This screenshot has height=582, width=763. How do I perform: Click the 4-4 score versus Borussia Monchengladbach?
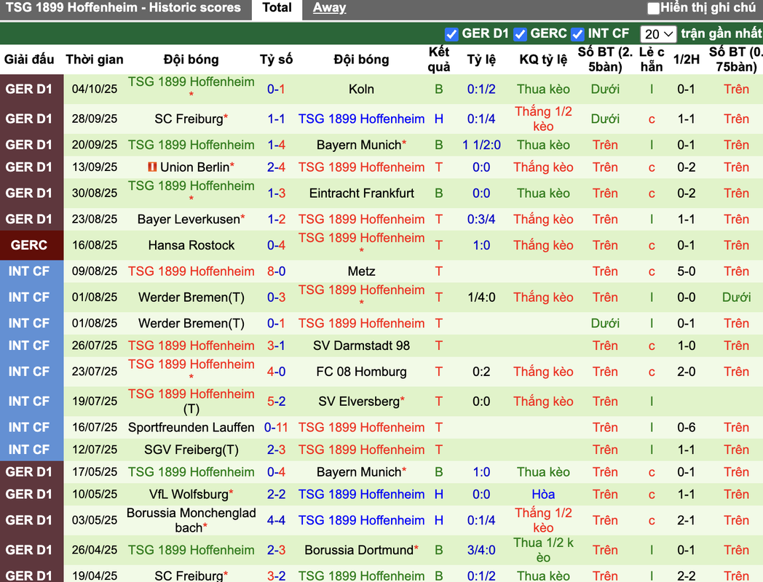276,520
